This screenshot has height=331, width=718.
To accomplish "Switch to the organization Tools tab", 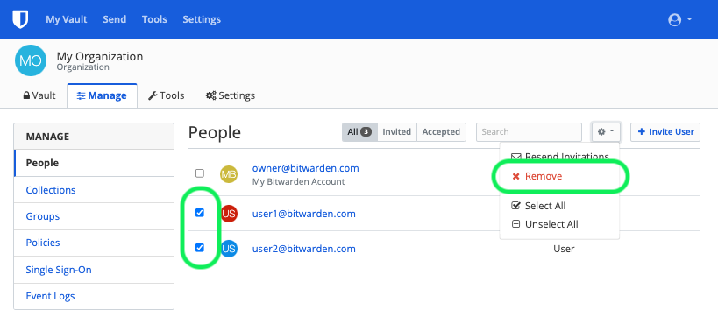I will [166, 95].
